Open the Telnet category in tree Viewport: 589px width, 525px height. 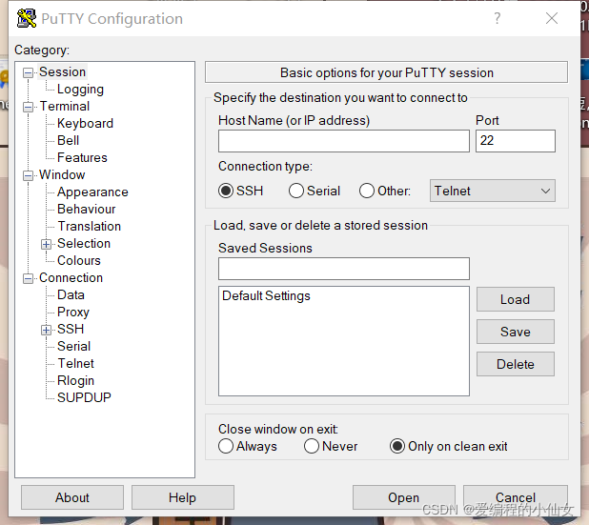pyautogui.click(x=76, y=363)
